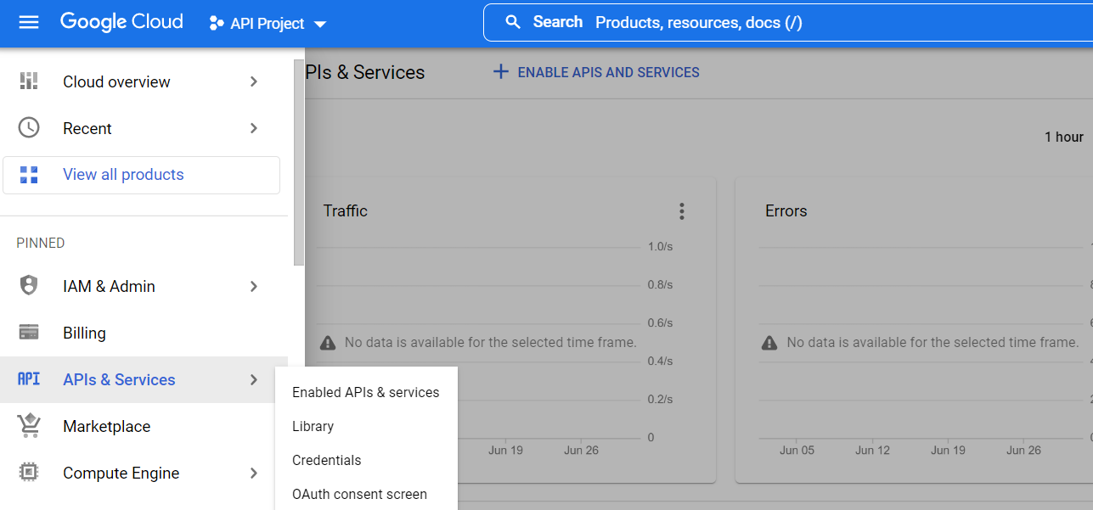
Task: Expand the Cloud overview submenu arrow
Action: pyautogui.click(x=253, y=81)
